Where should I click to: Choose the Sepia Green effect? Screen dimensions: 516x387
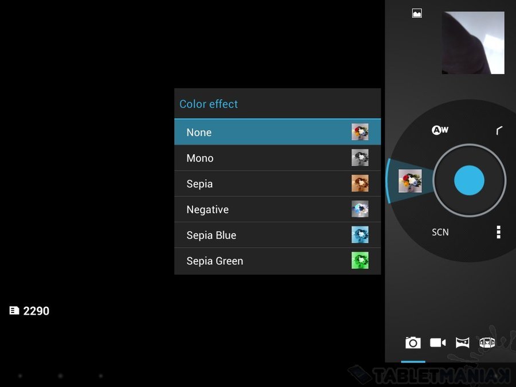277,261
